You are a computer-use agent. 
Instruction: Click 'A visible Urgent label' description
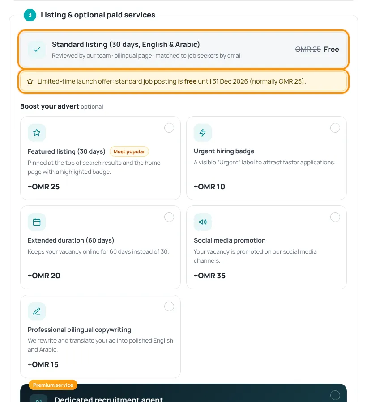(x=265, y=162)
